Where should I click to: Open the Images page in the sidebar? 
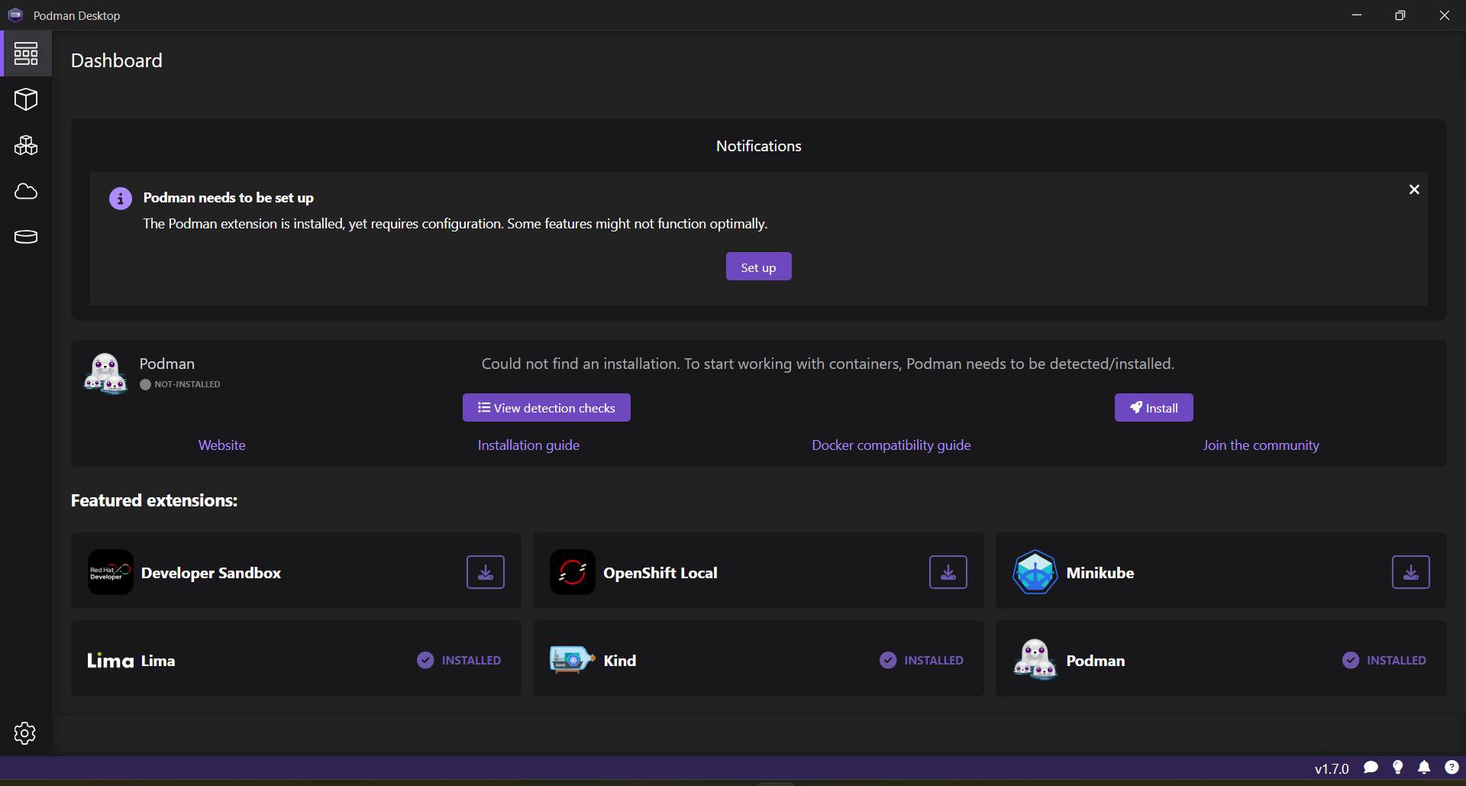click(x=26, y=145)
